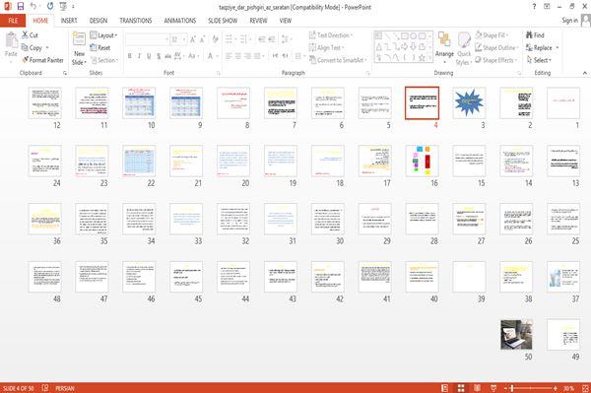The width and height of the screenshot is (591, 393).
Task: Click the Zoom in plus button
Action: click(x=556, y=388)
